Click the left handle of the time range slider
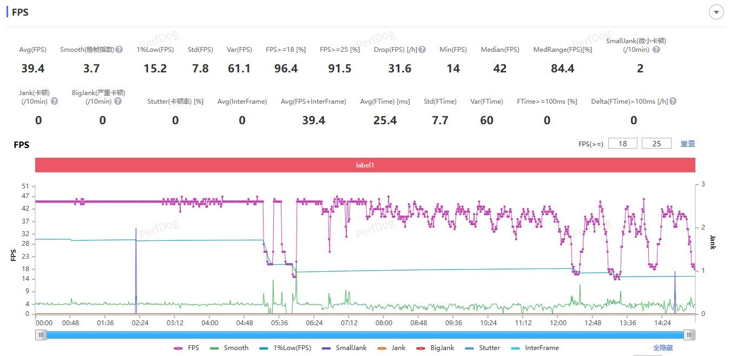The width and height of the screenshot is (730, 356). click(x=41, y=335)
